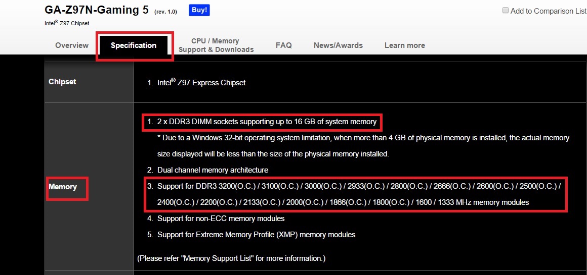Open the FAQ tab
This screenshot has width=587, height=275.
(284, 45)
